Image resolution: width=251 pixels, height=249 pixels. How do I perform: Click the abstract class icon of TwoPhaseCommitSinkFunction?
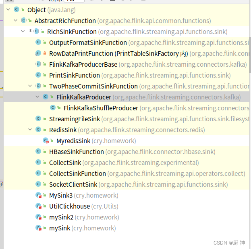tap(38, 86)
